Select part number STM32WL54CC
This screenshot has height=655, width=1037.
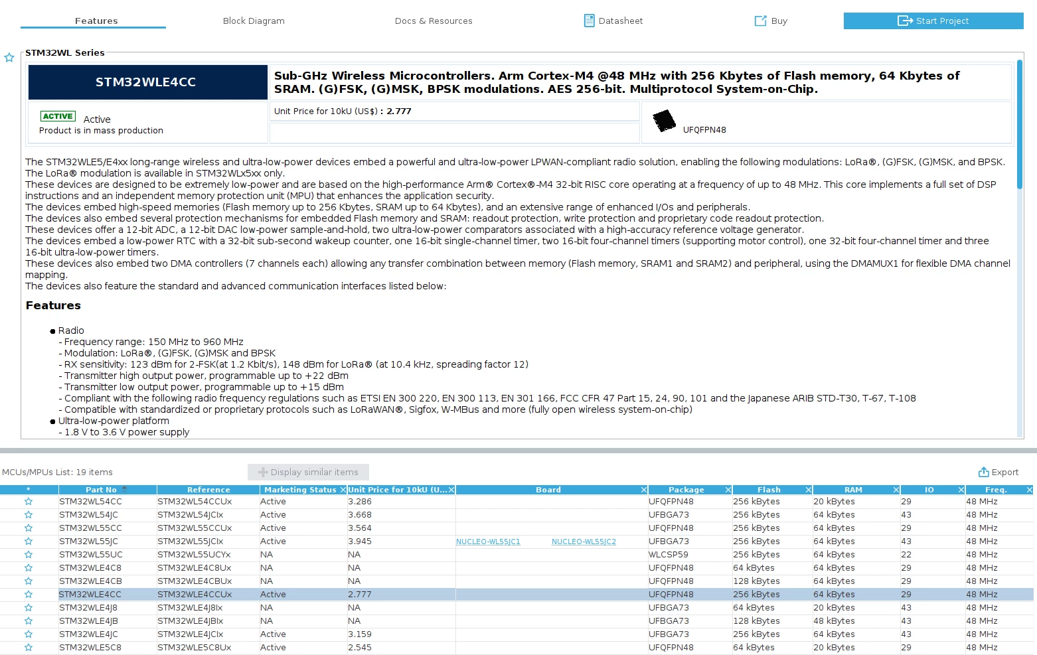[x=90, y=502]
